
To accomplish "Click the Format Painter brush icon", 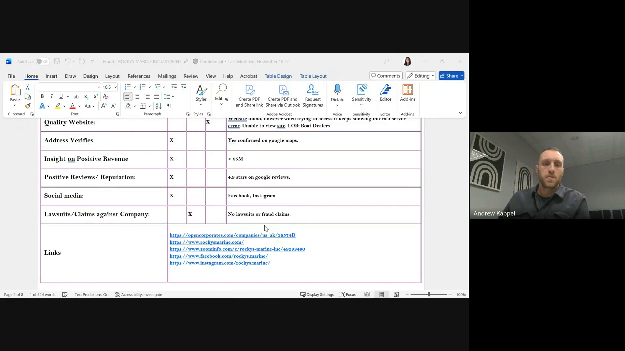I will 28,106.
